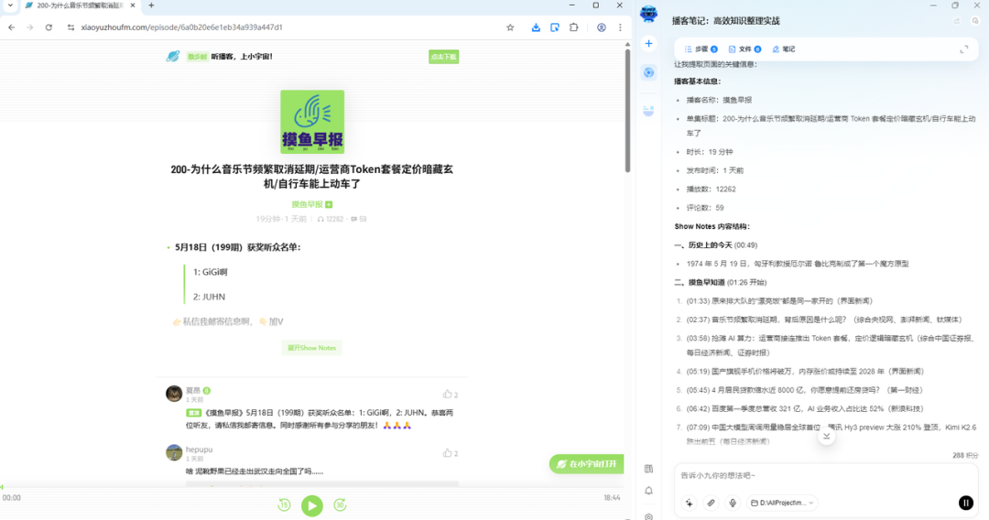
Task: Open hepupu's profile name
Action: (199, 450)
